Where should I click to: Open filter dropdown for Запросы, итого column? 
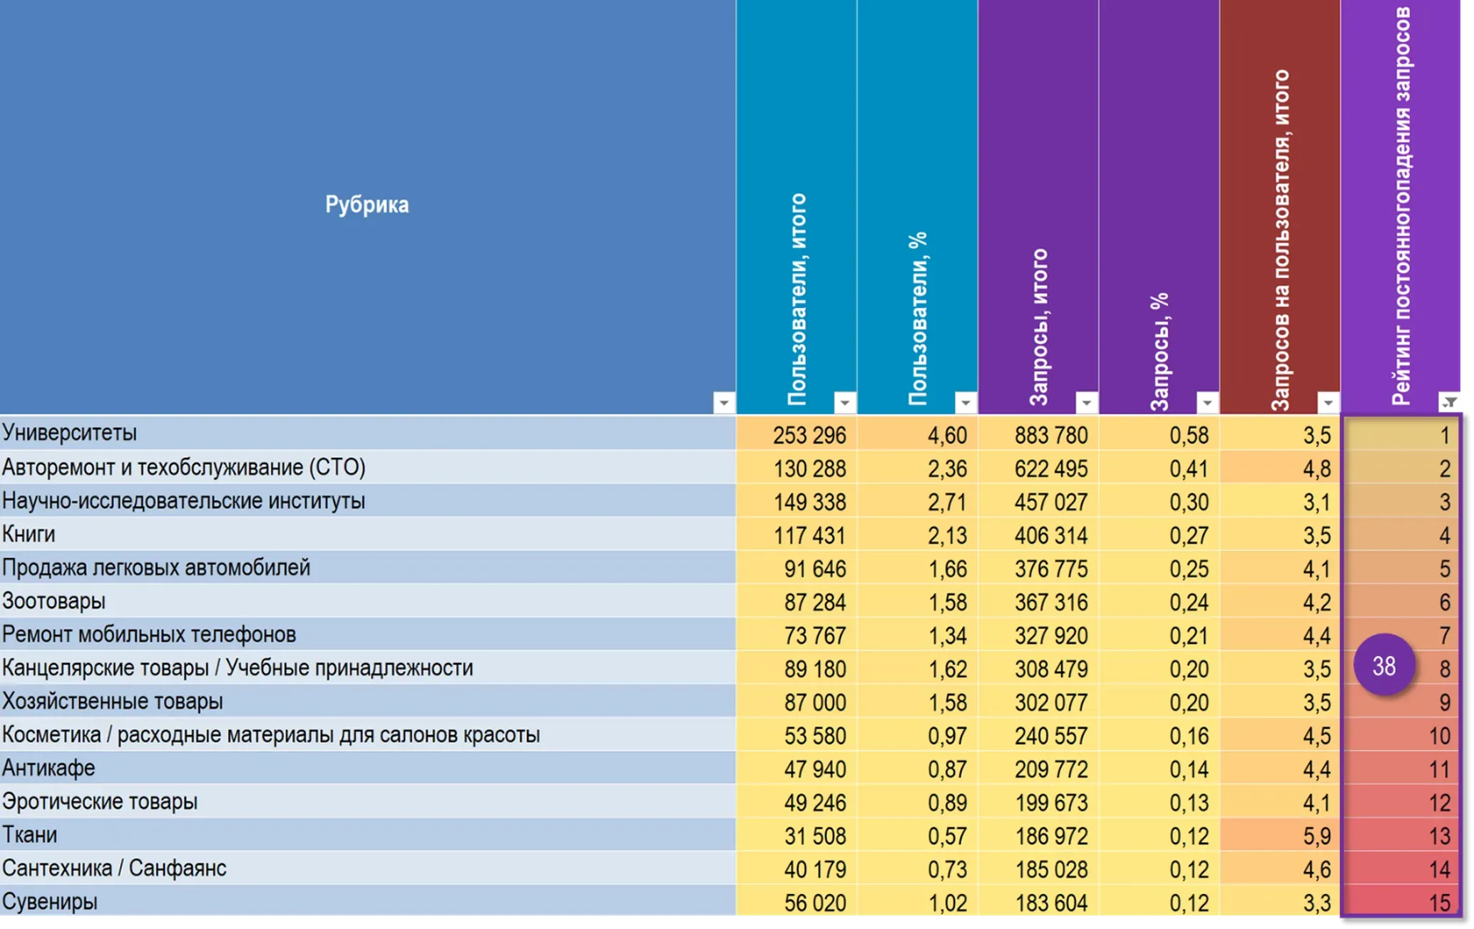[1086, 403]
